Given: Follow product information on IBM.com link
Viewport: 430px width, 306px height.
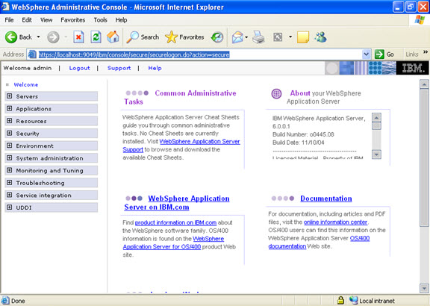Looking at the screenshot, I should point(175,222).
